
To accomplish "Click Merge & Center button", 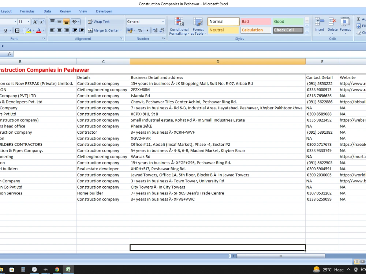I will point(103,30).
